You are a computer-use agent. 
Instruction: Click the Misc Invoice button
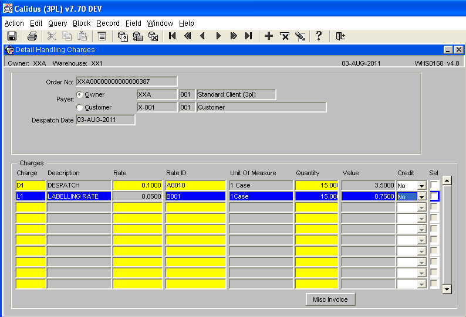pos(330,299)
